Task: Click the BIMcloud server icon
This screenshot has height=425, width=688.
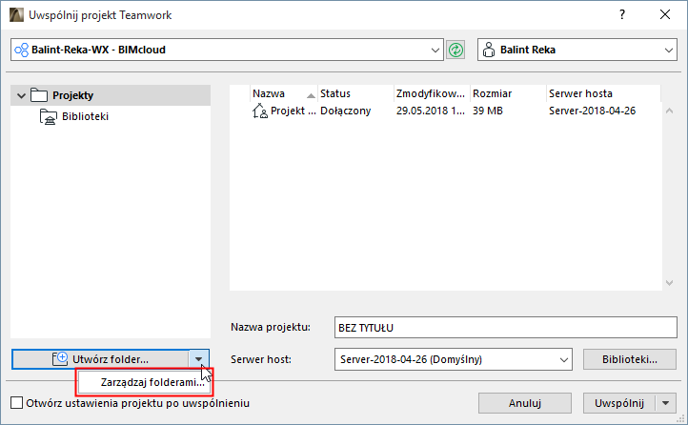Action: point(22,50)
